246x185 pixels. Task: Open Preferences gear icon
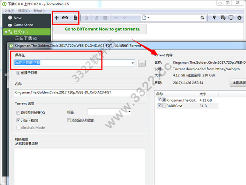tap(239, 18)
